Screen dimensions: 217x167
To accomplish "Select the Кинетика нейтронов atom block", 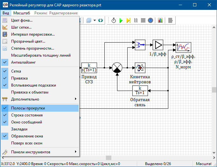I will click(140, 67).
